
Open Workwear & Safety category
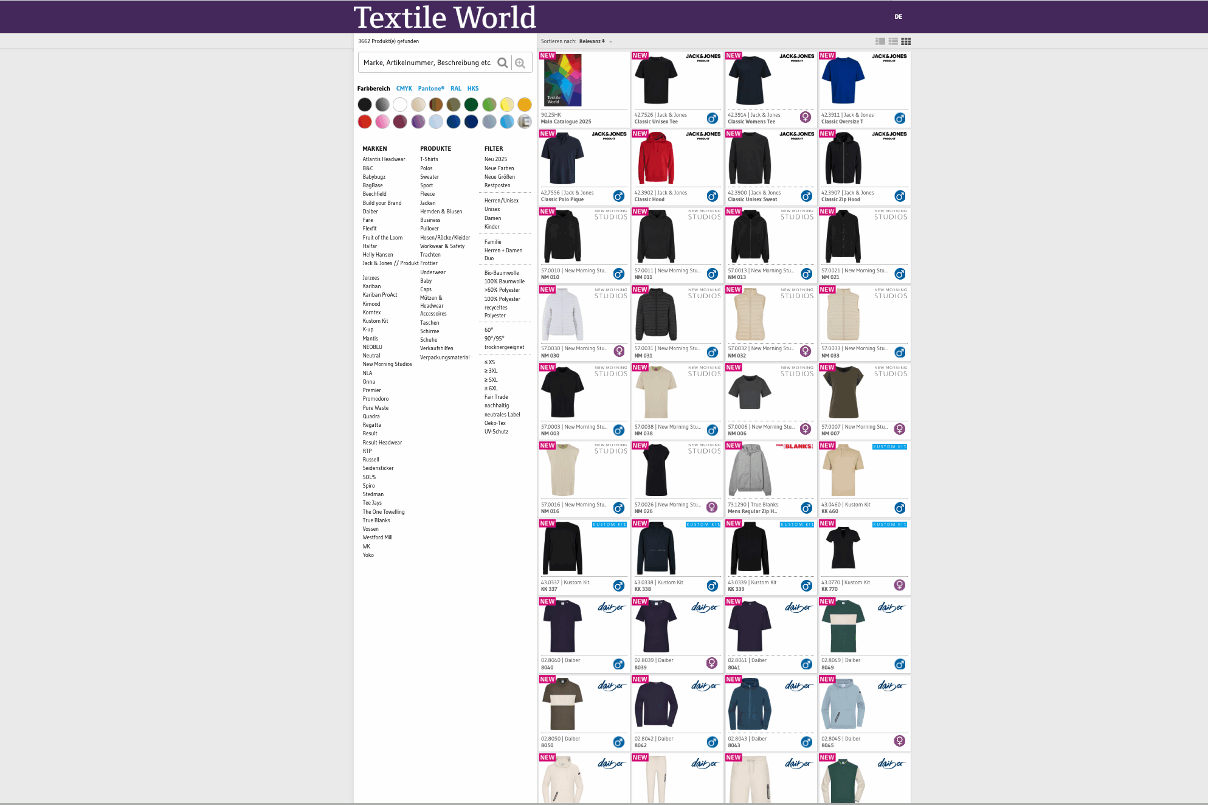pos(442,246)
